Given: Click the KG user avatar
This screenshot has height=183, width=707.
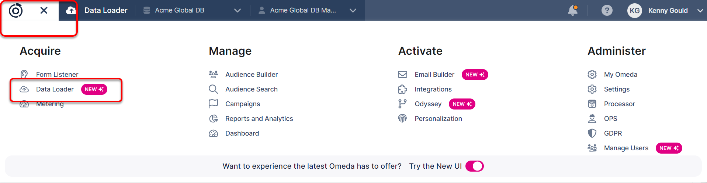Looking at the screenshot, I should tap(634, 11).
